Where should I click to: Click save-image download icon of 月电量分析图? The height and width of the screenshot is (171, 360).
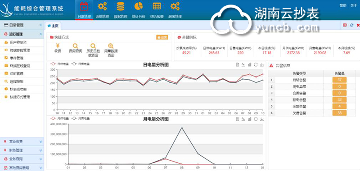click(262, 119)
